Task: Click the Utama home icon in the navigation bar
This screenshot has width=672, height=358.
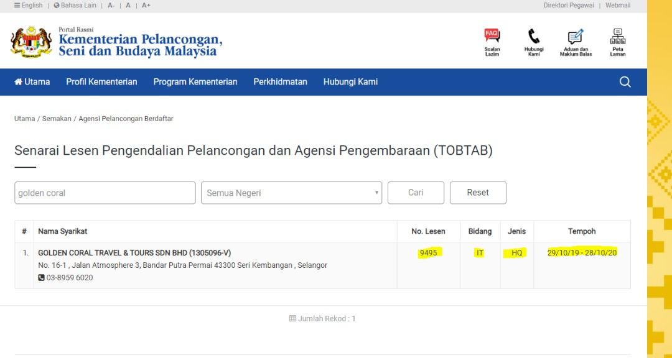Action: pos(18,81)
